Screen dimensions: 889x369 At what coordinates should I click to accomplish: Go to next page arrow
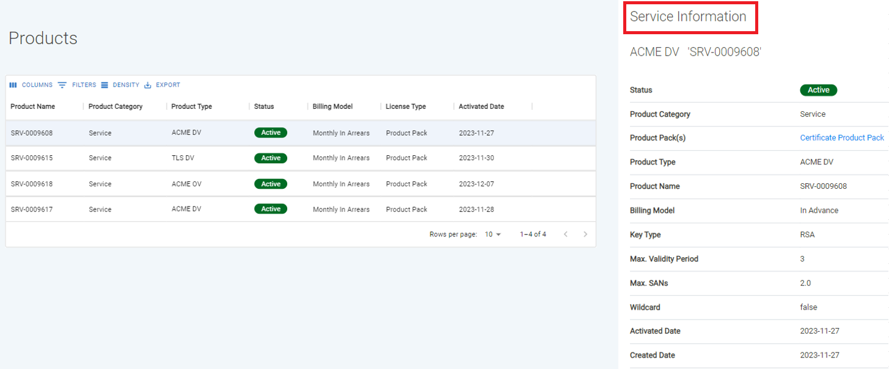tap(585, 234)
